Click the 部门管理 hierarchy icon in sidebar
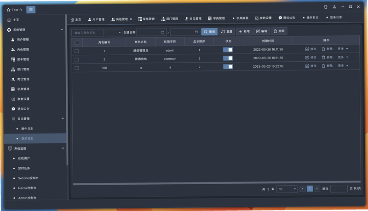 [13, 69]
